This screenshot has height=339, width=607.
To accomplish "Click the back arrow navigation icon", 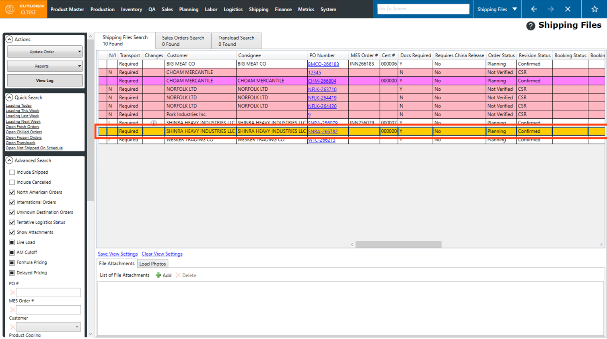I will pyautogui.click(x=534, y=9).
